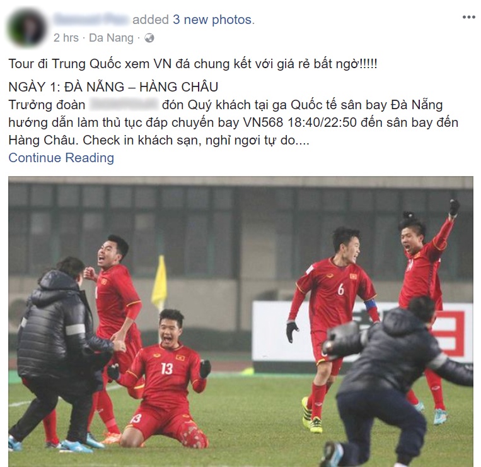This screenshot has width=481, height=467.
Task: Click the blurred tour leader name in text
Action: (124, 104)
